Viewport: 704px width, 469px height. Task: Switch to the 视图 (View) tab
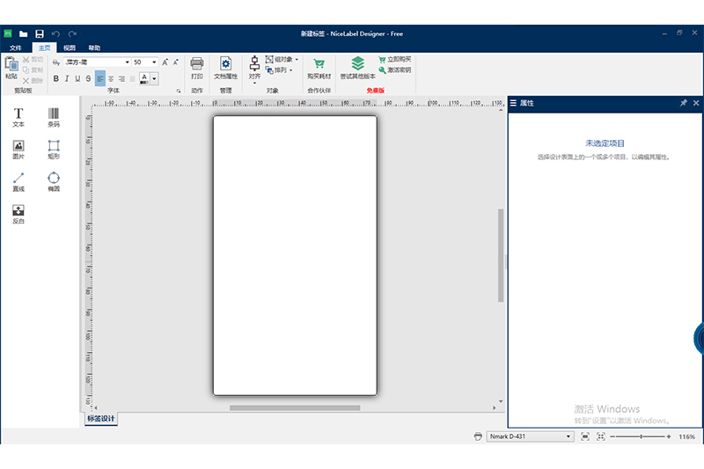click(x=70, y=48)
